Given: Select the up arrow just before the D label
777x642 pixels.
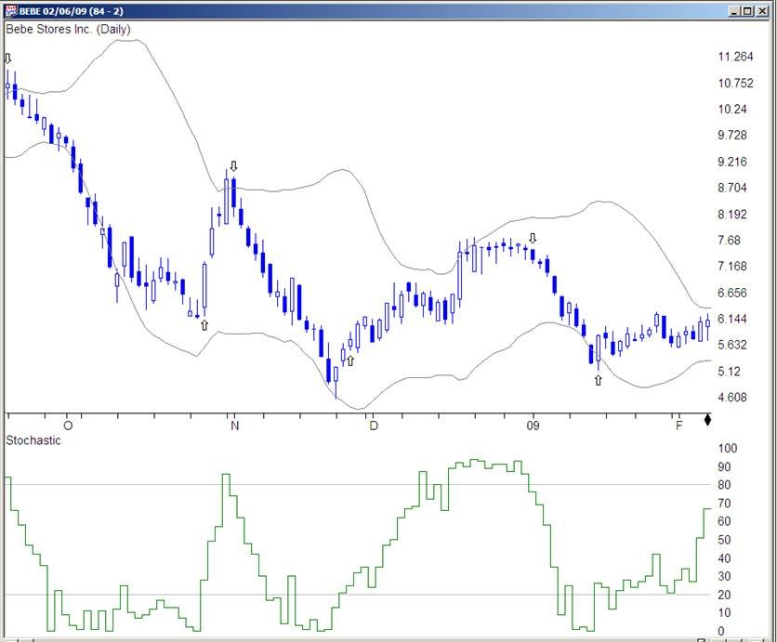Looking at the screenshot, I should tap(350, 360).
